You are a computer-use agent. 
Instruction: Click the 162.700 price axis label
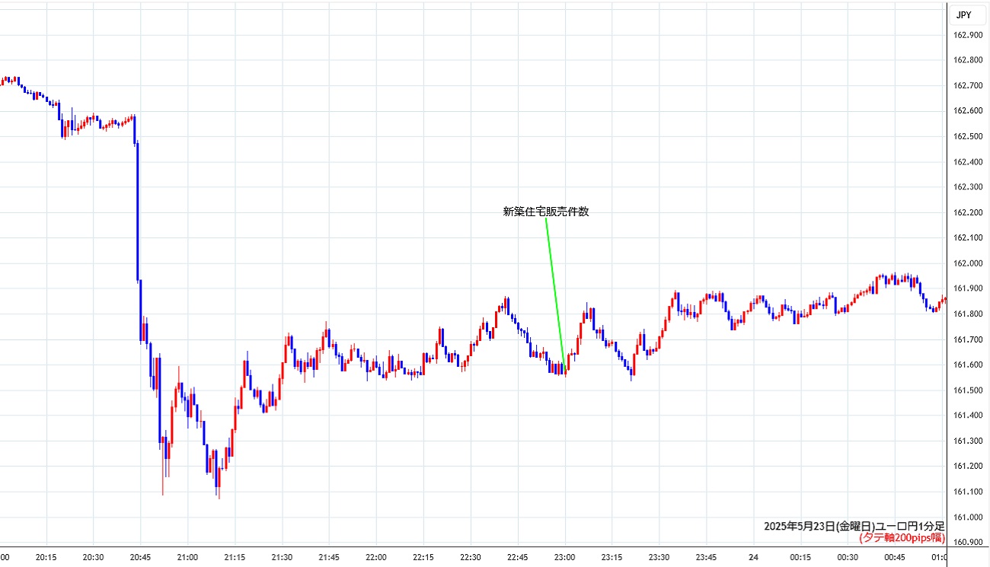(x=967, y=85)
